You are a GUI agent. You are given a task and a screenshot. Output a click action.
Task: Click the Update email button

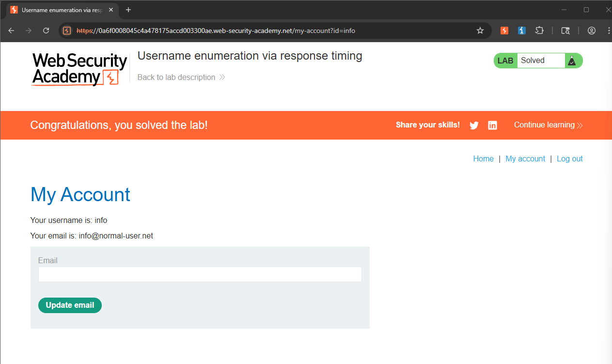tap(70, 305)
